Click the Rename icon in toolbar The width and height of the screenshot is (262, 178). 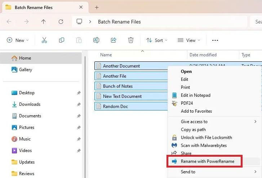tap(96, 40)
